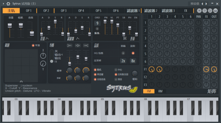Click the modulation X knob
This screenshot has height=123, width=221.
coord(43,56)
